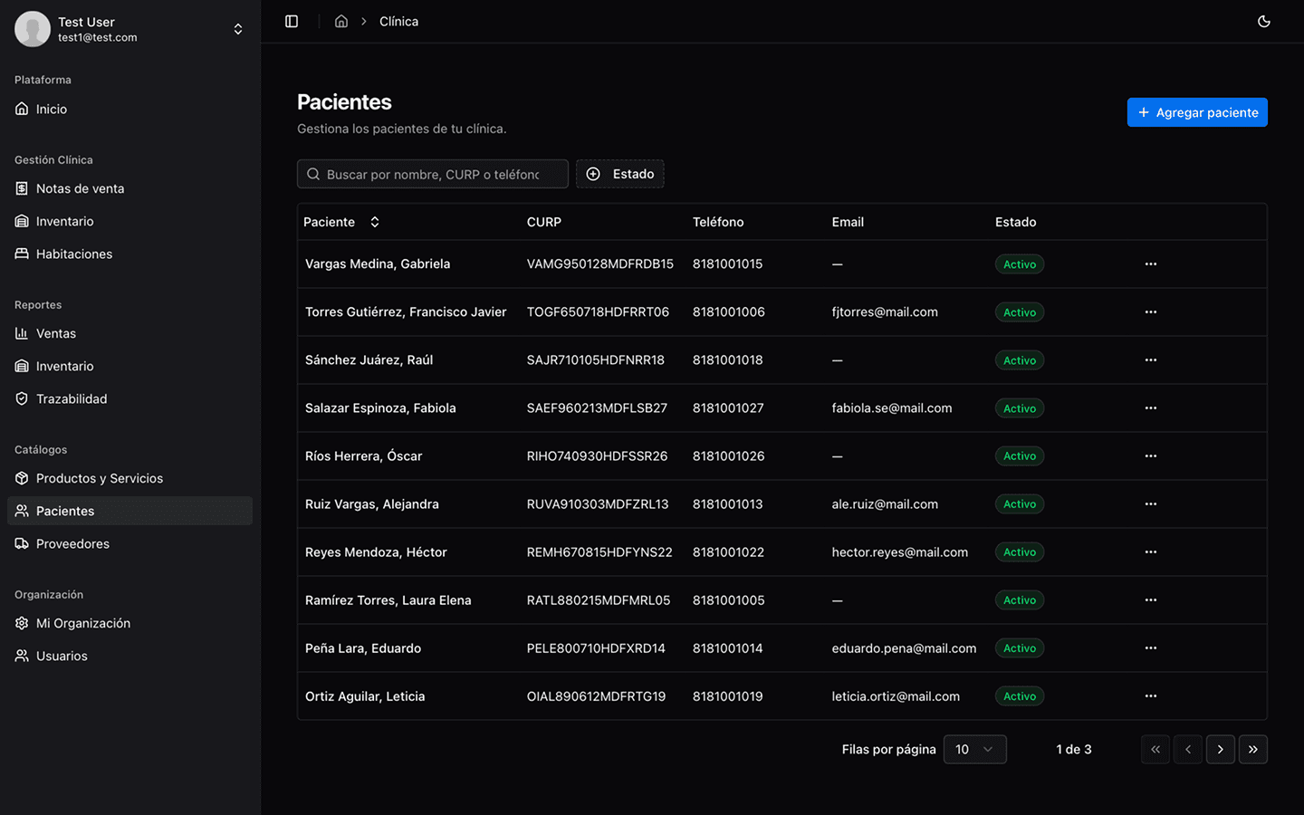Jump to last page of patients

[1252, 749]
